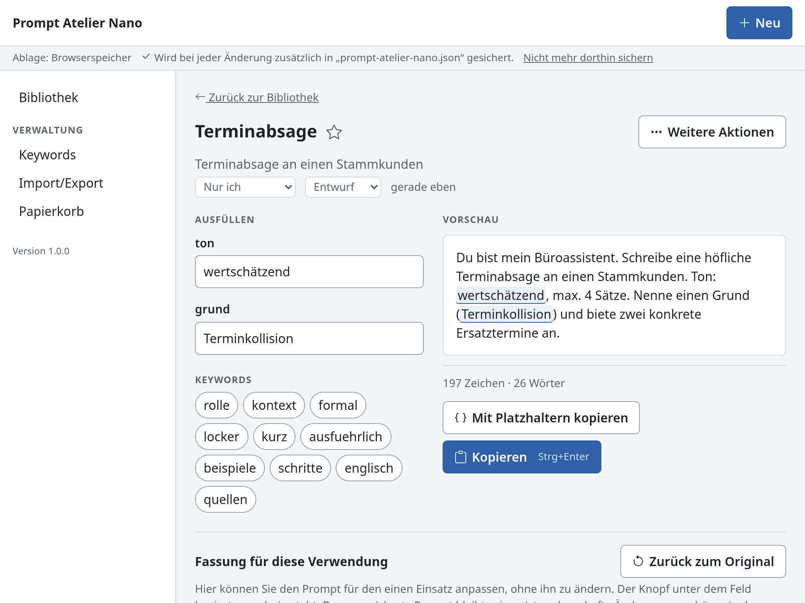Click the highlighted Terminkollision in the preview
This screenshot has width=805, height=603.
pos(506,314)
